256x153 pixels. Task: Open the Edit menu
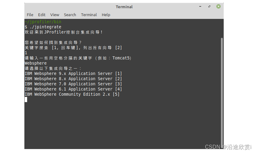42,15
